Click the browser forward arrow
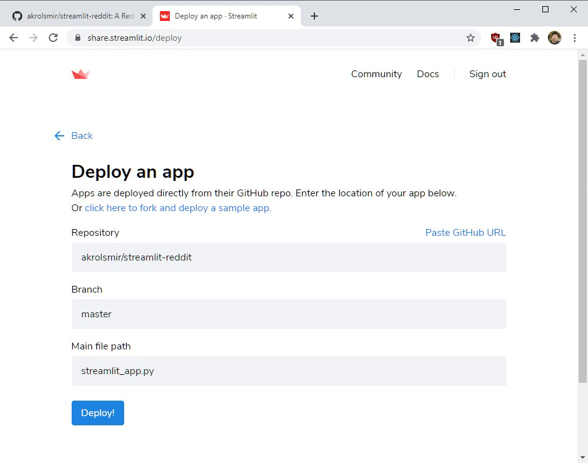588x463 pixels. [33, 38]
